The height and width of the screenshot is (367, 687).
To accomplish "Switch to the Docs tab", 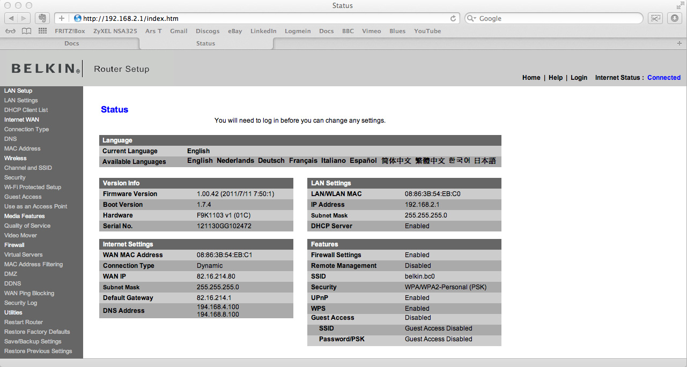I will (72, 43).
